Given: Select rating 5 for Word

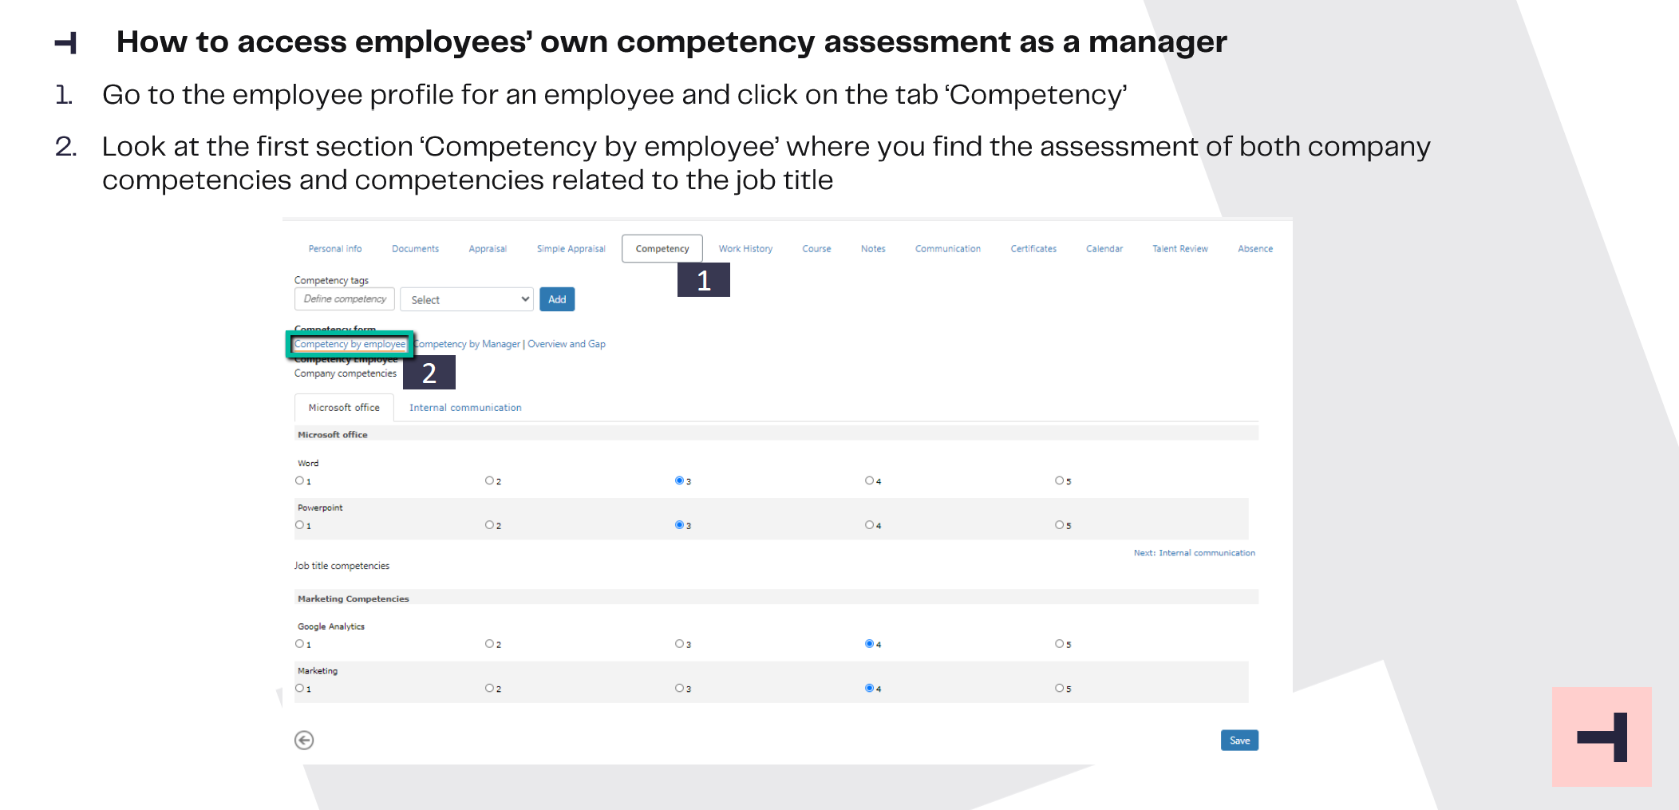Looking at the screenshot, I should click(x=1059, y=480).
